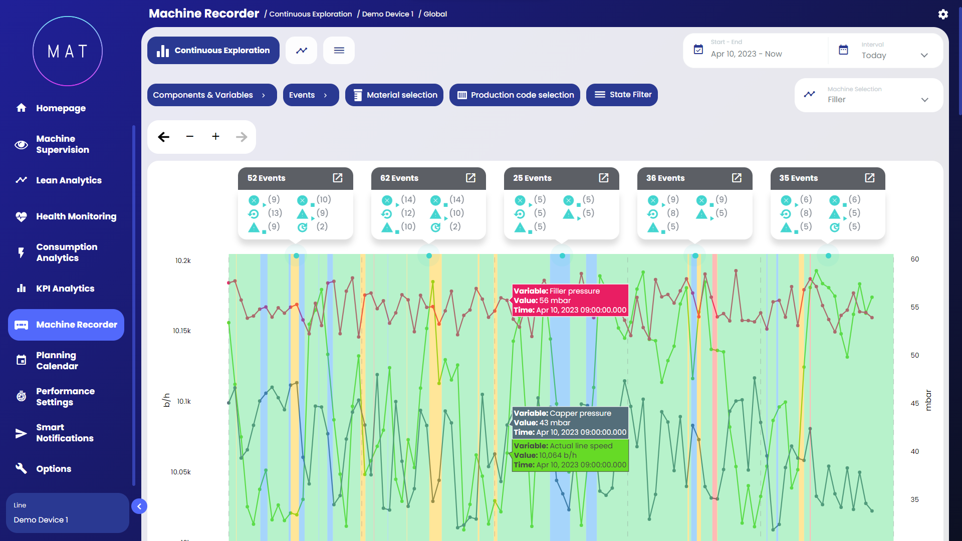Collapse the sidebar with chevron button
The image size is (962, 541).
click(139, 506)
